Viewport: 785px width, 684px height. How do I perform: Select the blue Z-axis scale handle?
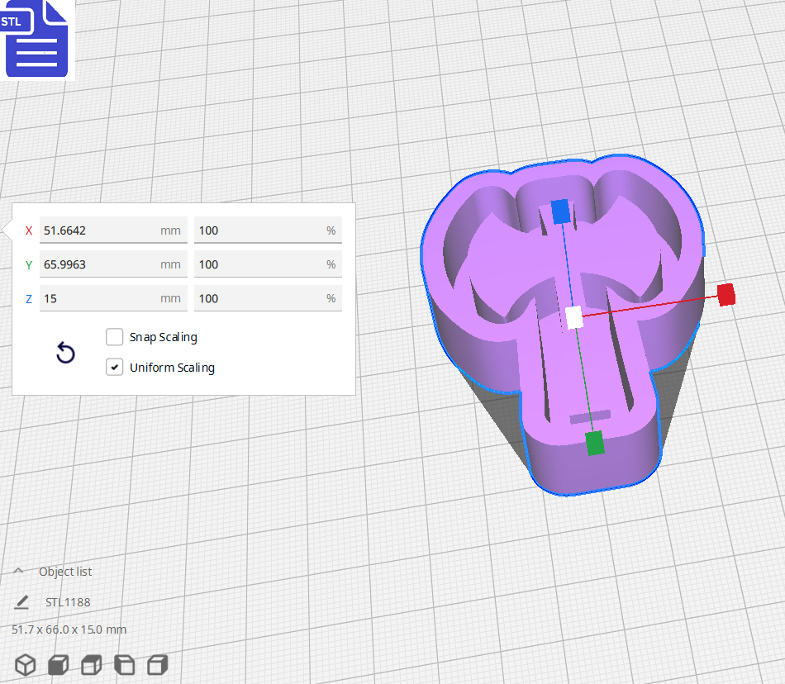coord(561,213)
